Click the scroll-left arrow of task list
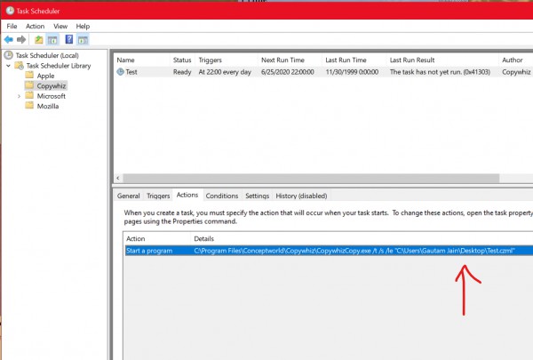533x360 pixels. coord(118,178)
